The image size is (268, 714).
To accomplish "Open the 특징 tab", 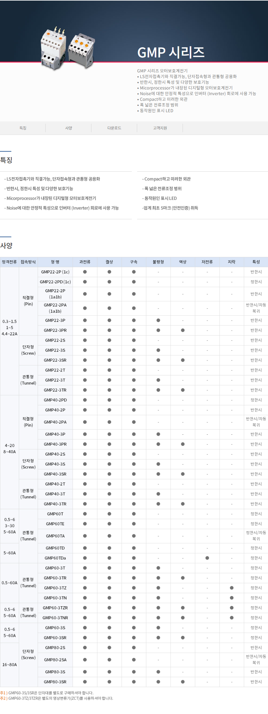I will (x=23, y=128).
